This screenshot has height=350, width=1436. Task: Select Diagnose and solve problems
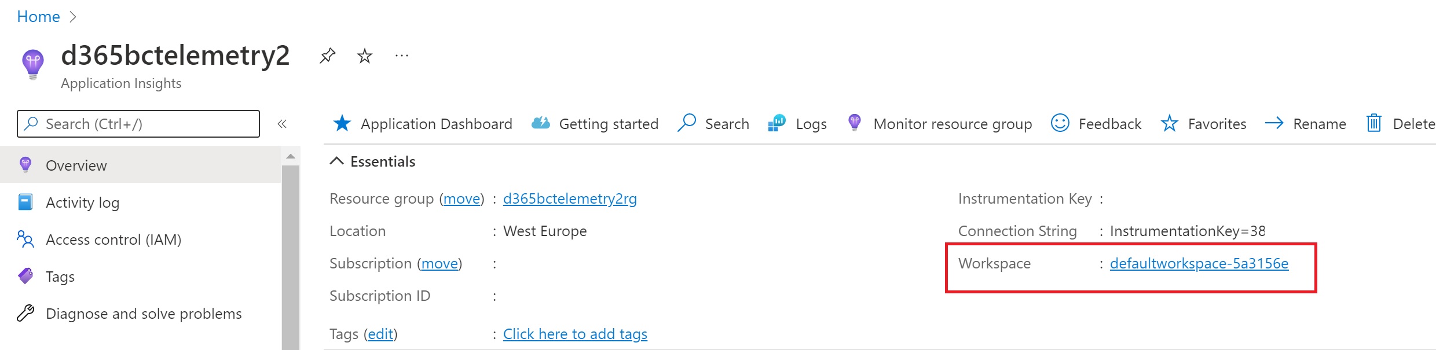coord(143,313)
